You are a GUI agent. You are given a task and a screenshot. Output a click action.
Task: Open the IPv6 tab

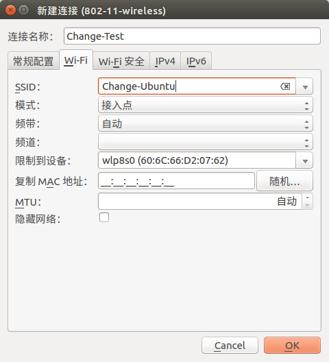[196, 61]
